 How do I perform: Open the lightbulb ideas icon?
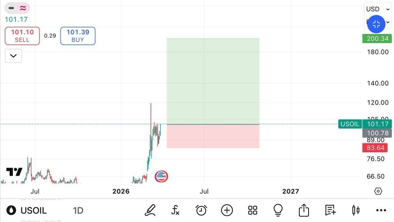point(278,210)
